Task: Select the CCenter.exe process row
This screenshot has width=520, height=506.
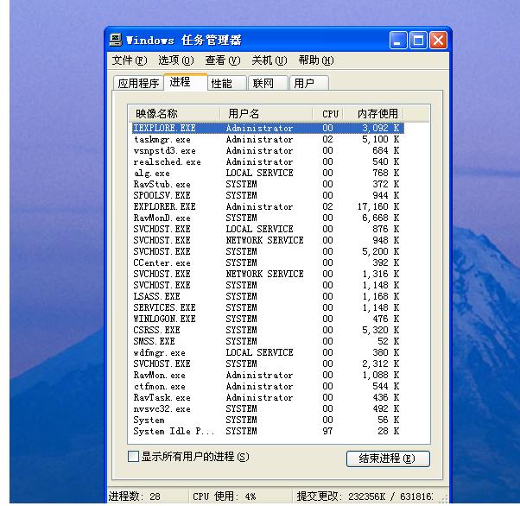Action: click(268, 262)
